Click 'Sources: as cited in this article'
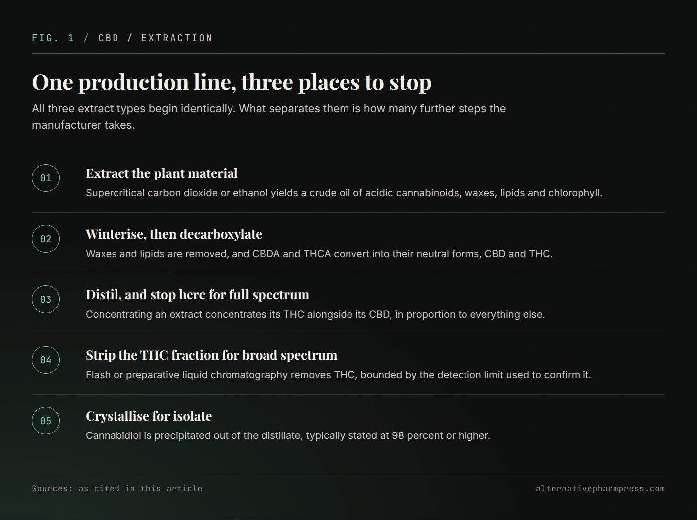Image resolution: width=697 pixels, height=520 pixels. click(117, 489)
